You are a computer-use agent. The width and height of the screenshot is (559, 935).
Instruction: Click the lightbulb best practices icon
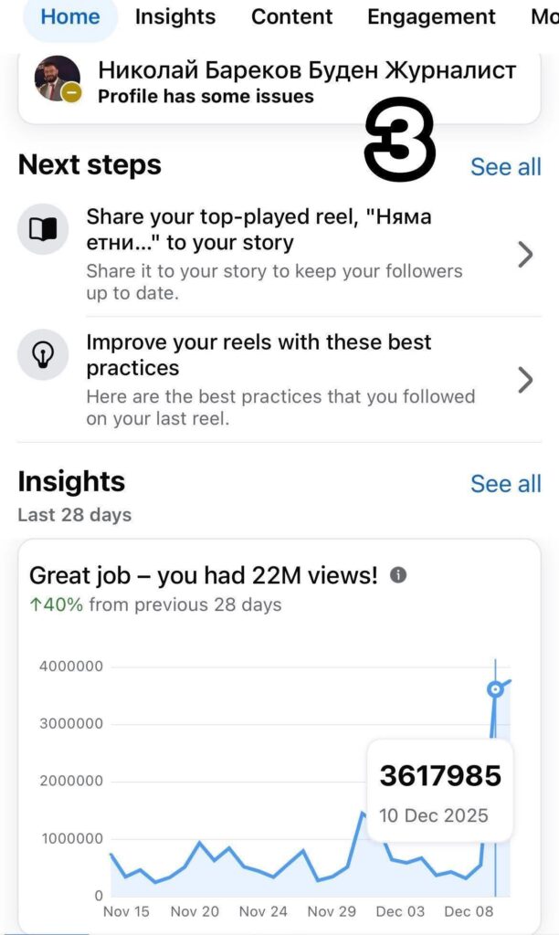pyautogui.click(x=43, y=354)
